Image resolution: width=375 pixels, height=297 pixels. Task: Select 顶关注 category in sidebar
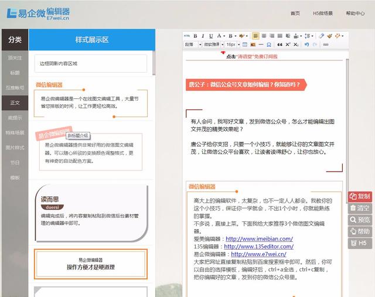point(15,58)
